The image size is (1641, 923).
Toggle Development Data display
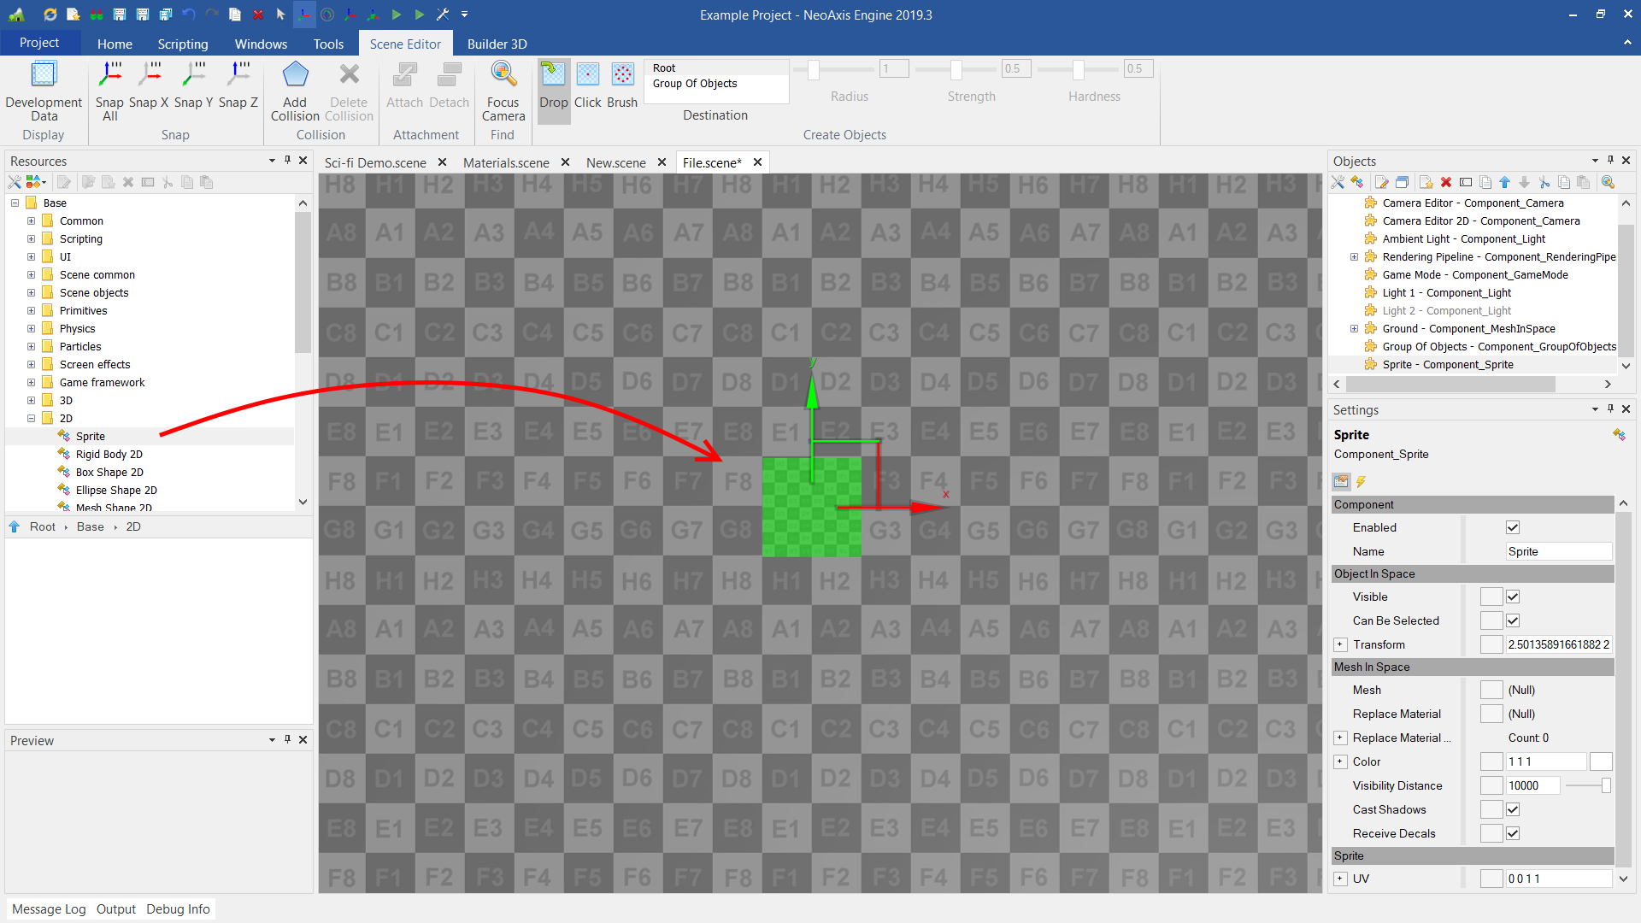point(44,77)
